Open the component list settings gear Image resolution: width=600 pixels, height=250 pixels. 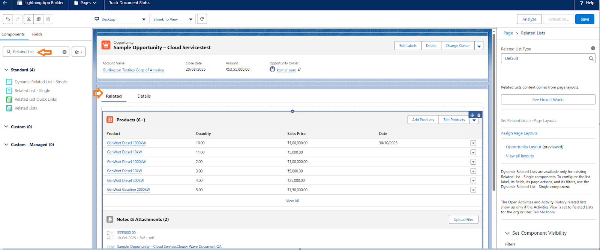tap(78, 52)
